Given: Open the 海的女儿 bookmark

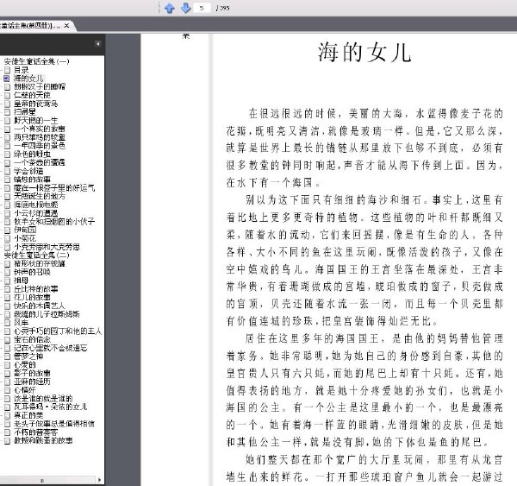Looking at the screenshot, I should pyautogui.click(x=28, y=79).
